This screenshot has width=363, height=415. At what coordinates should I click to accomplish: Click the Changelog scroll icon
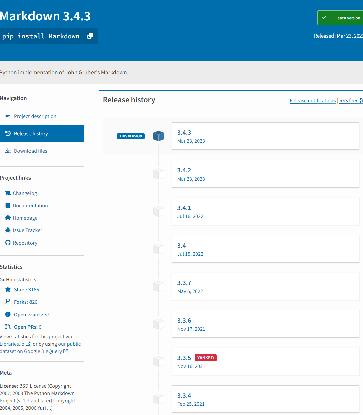(8, 193)
